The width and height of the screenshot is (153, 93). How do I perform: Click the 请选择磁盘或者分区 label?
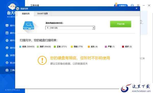tap(54, 23)
